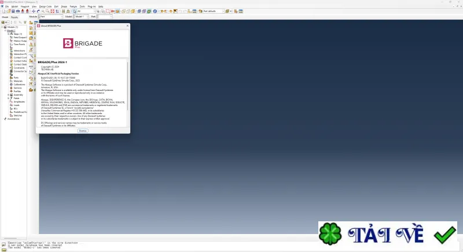The height and width of the screenshot is (252, 463).
Task: Click the blue Query information icon
Action: tap(155, 11)
